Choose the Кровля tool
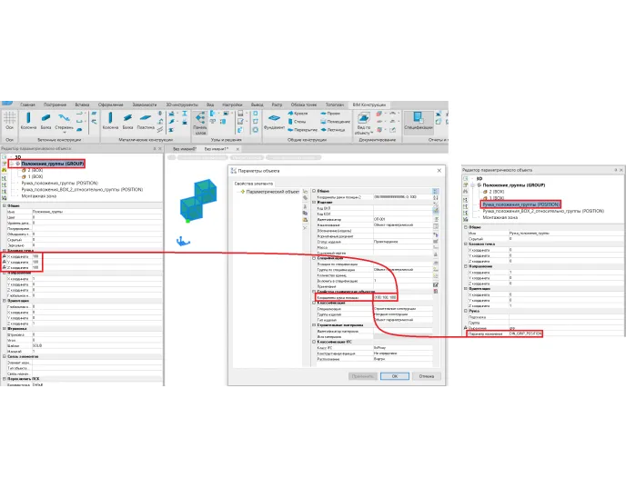The width and height of the screenshot is (626, 488). click(x=298, y=114)
